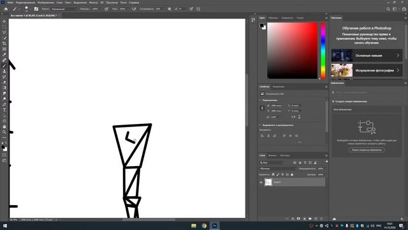The height and width of the screenshot is (230, 408).
Task: Open the Исправление фотографии tutorial
Action: click(367, 70)
